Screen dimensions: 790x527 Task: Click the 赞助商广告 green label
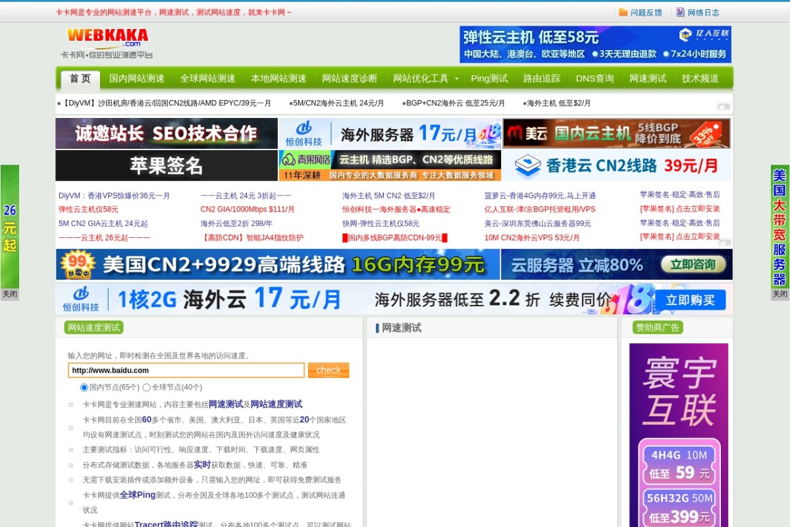point(658,327)
